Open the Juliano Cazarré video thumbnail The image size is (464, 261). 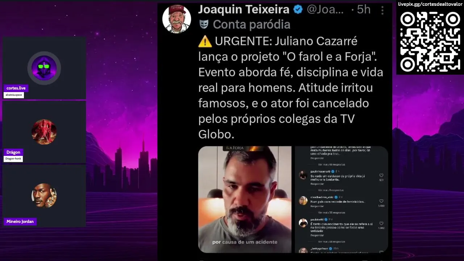(245, 199)
